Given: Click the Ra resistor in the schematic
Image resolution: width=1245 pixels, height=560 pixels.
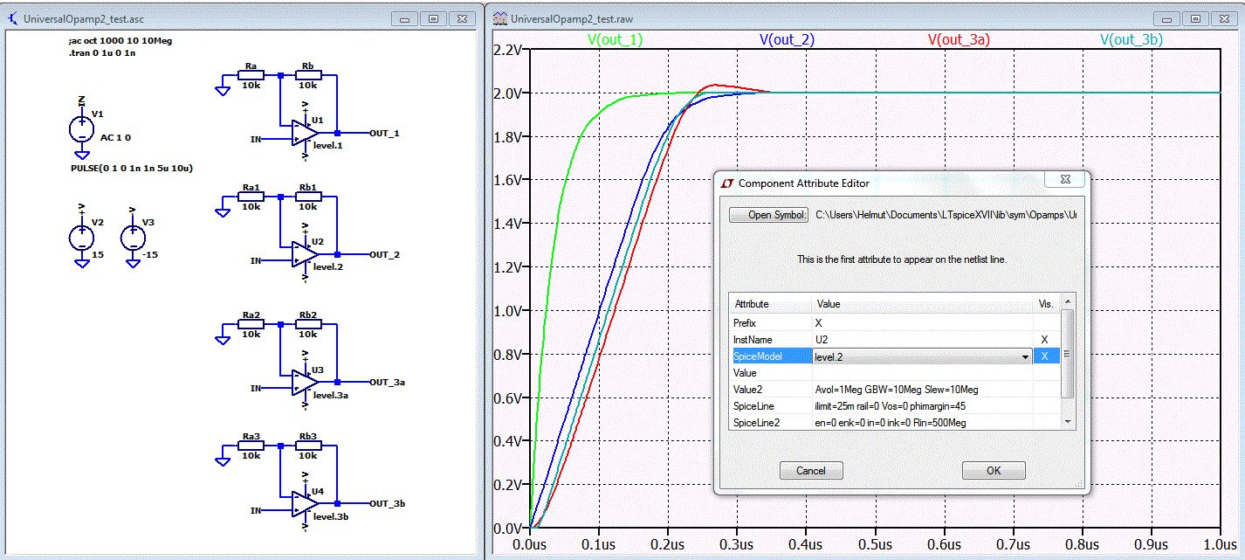Looking at the screenshot, I should [x=251, y=75].
